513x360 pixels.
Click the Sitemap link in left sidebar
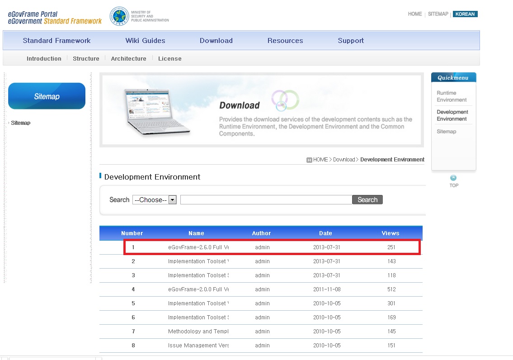coord(20,123)
